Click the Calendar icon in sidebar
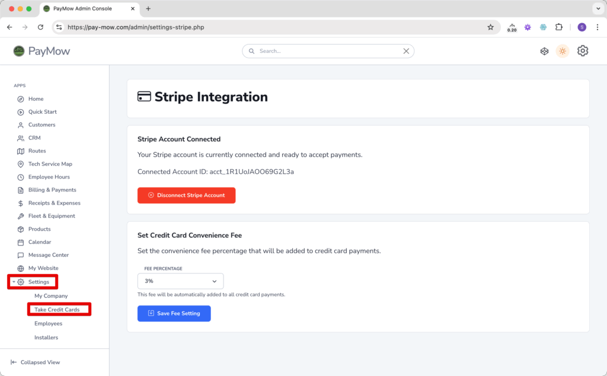 (21, 243)
